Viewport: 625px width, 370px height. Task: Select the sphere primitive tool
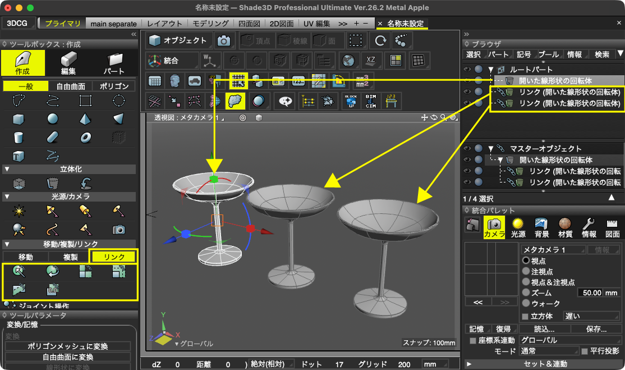52,118
